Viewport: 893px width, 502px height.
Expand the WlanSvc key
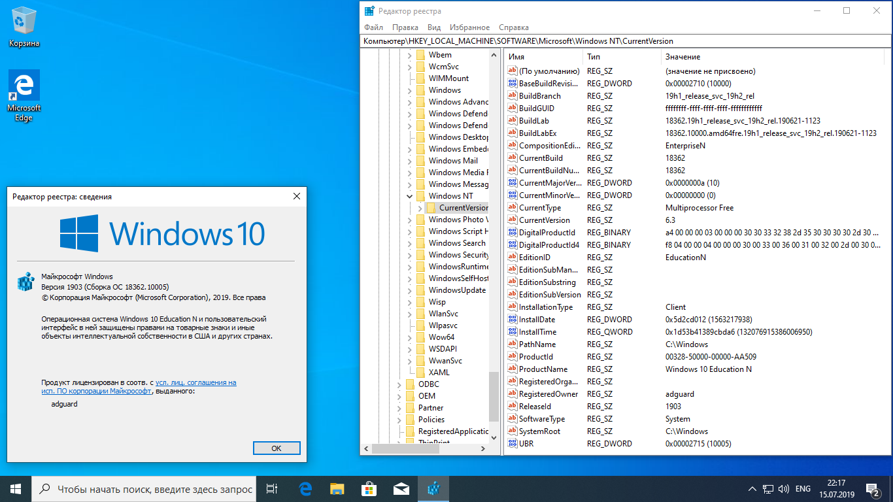[x=410, y=314]
